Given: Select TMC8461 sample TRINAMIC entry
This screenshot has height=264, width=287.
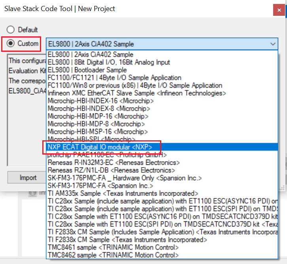Looking at the screenshot, I should tap(112, 247).
